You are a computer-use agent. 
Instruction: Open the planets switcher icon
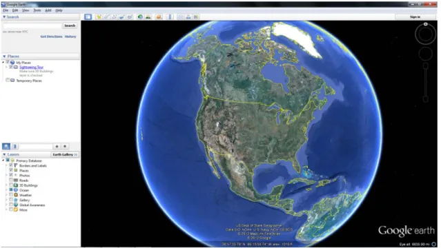click(x=159, y=17)
